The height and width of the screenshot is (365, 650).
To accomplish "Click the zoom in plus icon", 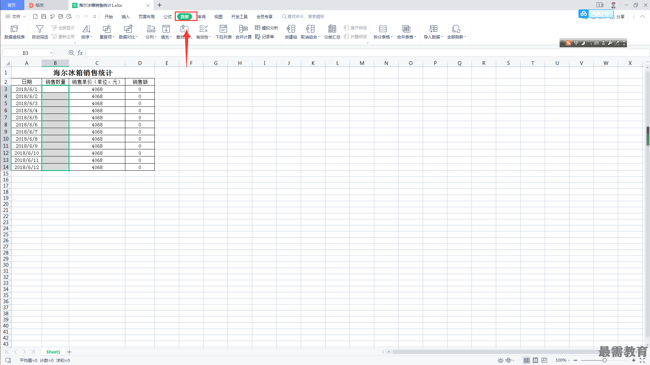I will 633,360.
